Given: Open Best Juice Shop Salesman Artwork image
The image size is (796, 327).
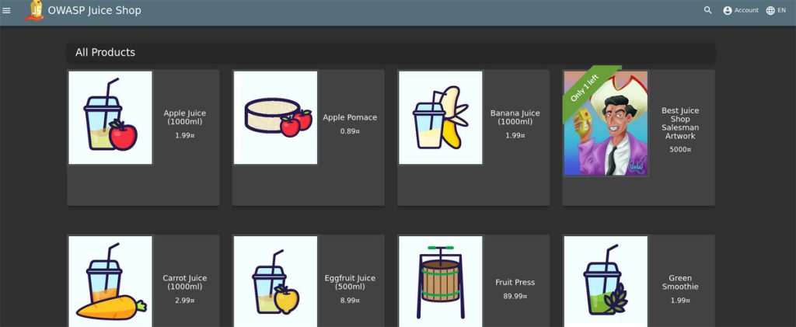Looking at the screenshot, I should coord(606,123).
